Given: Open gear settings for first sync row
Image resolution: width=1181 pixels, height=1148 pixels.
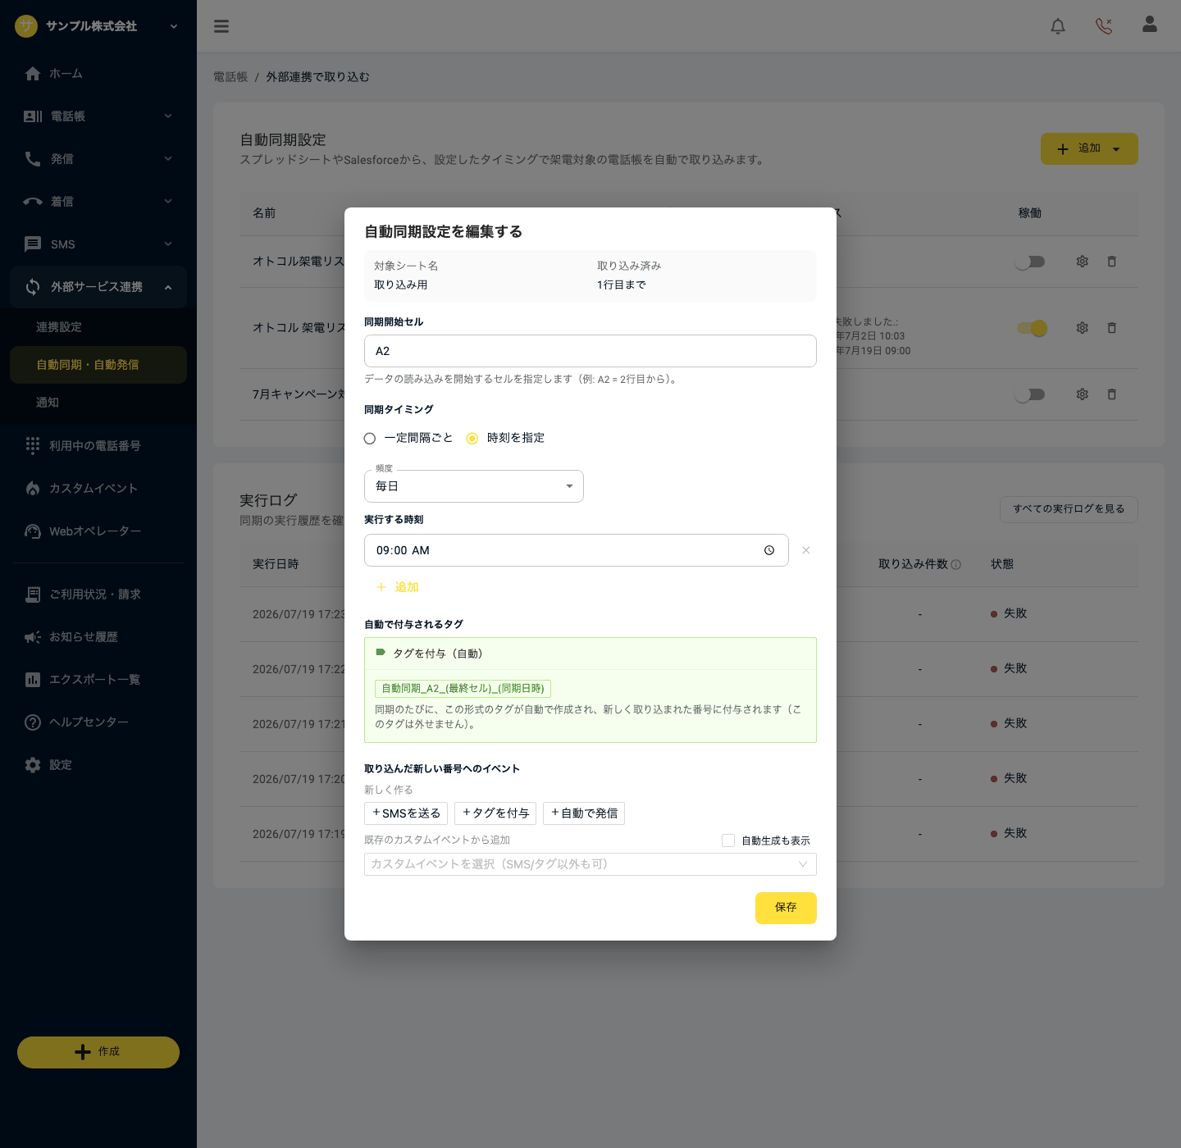Looking at the screenshot, I should [x=1083, y=262].
